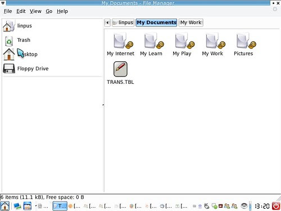Click the status bar items count text

point(42,197)
